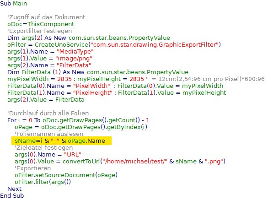Click the 'oFilter = CreateUnoService' line
This screenshot has height=200, width=273.
tap(114, 45)
